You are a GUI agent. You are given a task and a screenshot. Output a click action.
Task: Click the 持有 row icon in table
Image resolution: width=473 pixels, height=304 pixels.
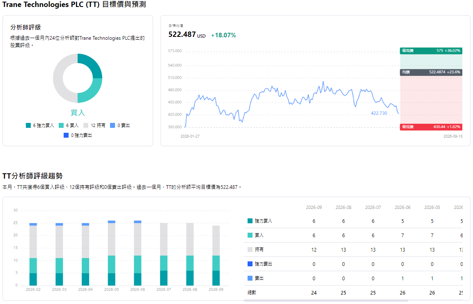pyautogui.click(x=250, y=250)
